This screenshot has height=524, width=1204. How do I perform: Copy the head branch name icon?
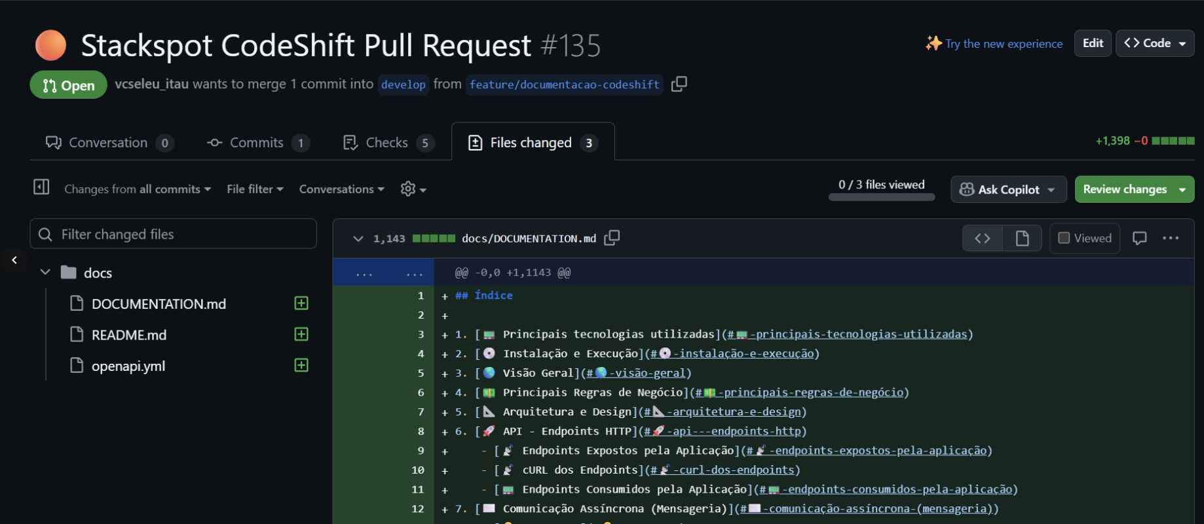point(679,84)
